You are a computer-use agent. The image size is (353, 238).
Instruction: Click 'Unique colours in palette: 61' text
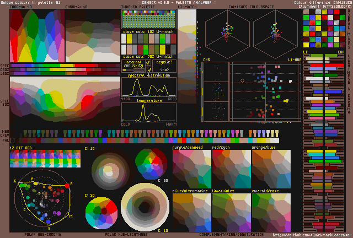click(x=30, y=2)
